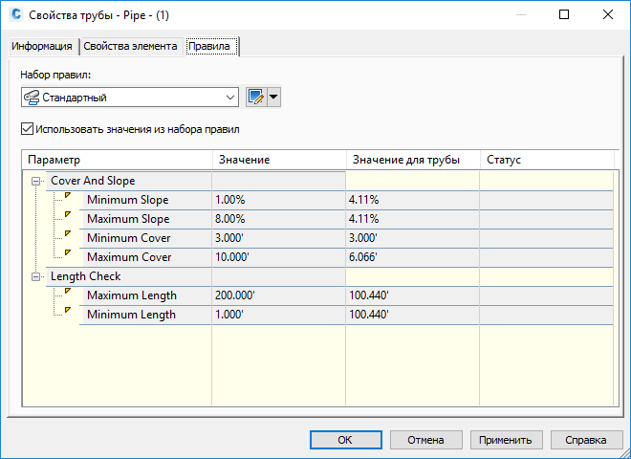Viewport: 631px width, 459px height.
Task: Click the Применить button
Action: [x=507, y=440]
